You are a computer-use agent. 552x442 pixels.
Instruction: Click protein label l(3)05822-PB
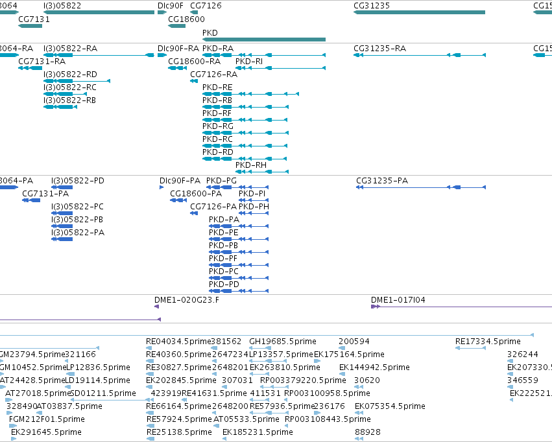click(x=77, y=220)
